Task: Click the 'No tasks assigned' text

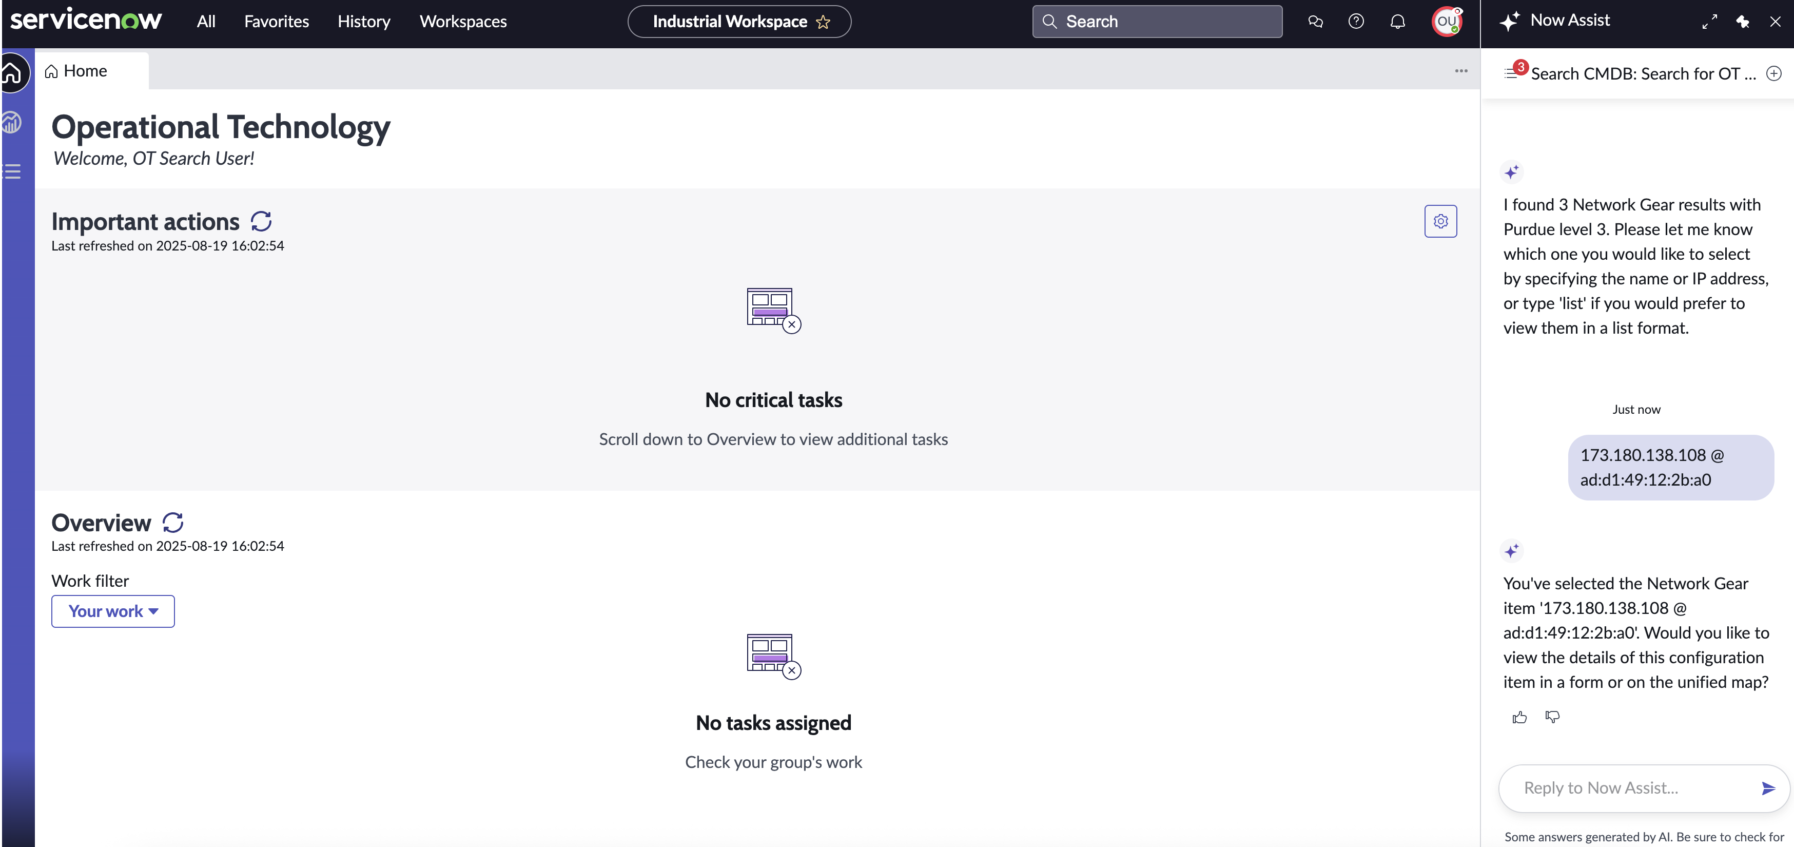Action: click(773, 723)
